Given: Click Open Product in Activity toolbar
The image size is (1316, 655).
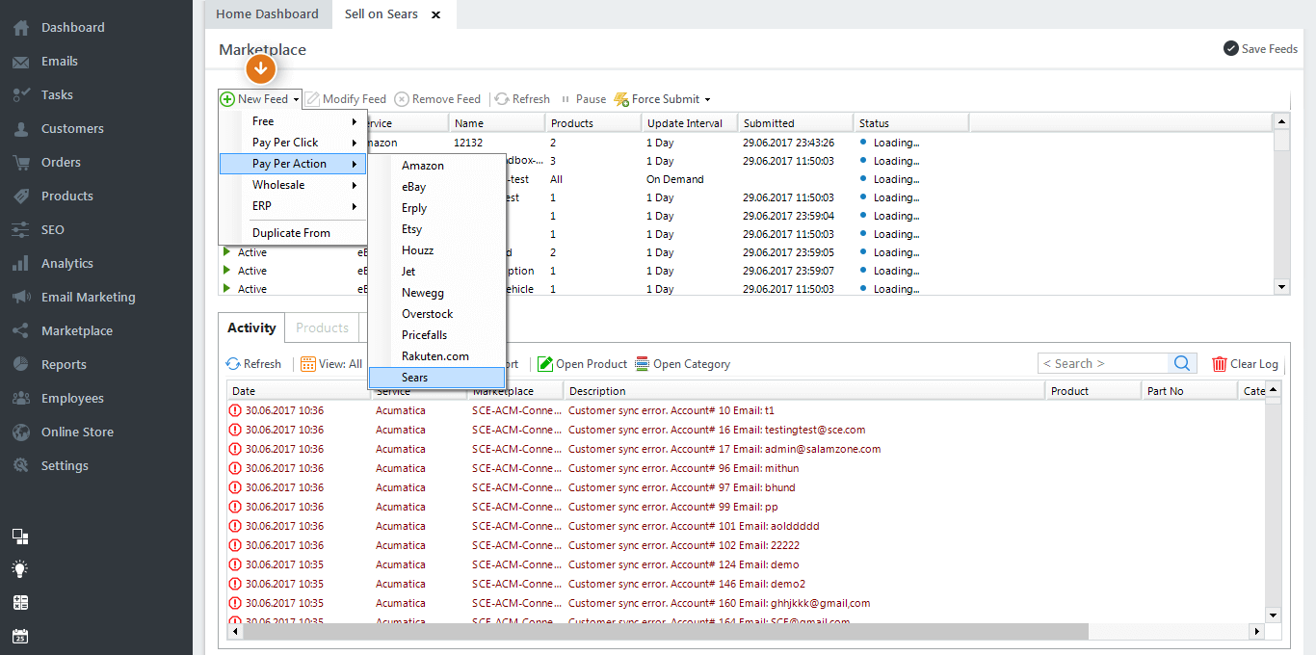Looking at the screenshot, I should coord(583,364).
